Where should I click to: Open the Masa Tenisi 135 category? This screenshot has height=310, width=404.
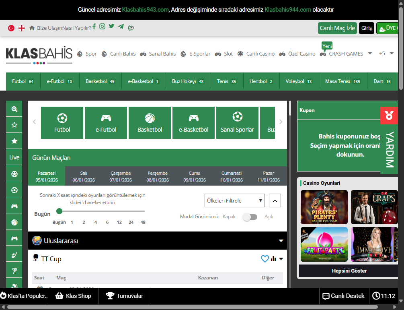pos(342,81)
